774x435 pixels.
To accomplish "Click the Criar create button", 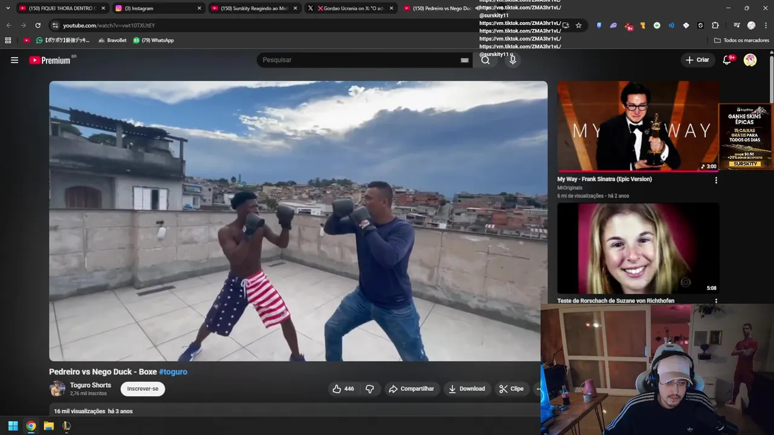I will tap(697, 60).
